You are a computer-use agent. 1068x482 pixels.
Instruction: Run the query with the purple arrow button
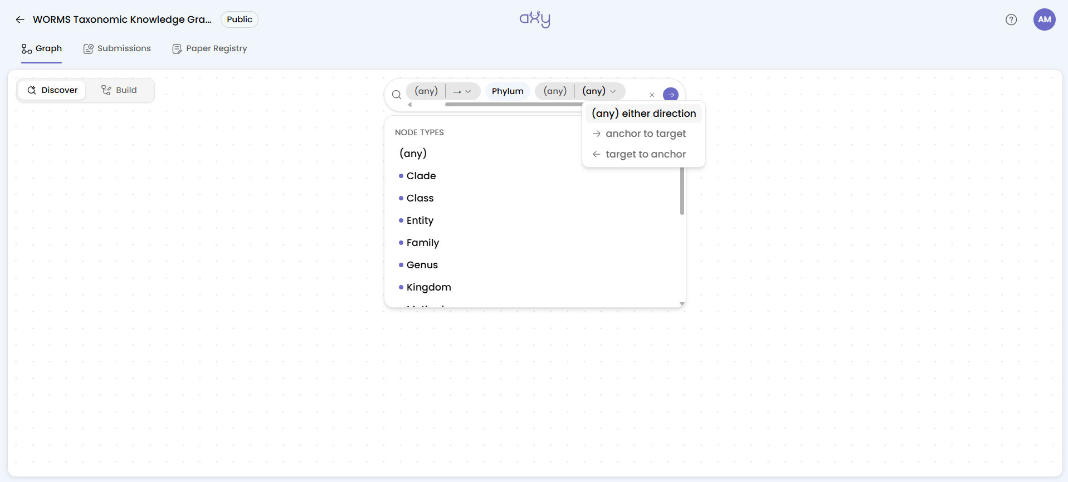coord(671,95)
